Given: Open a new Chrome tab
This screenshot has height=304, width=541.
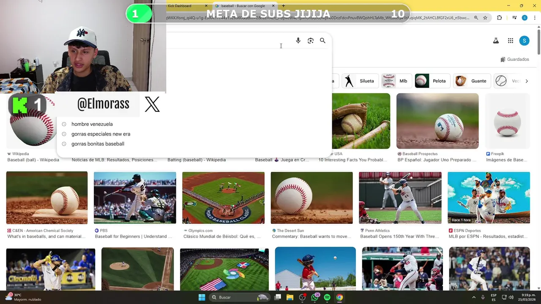Looking at the screenshot, I should coord(283,6).
